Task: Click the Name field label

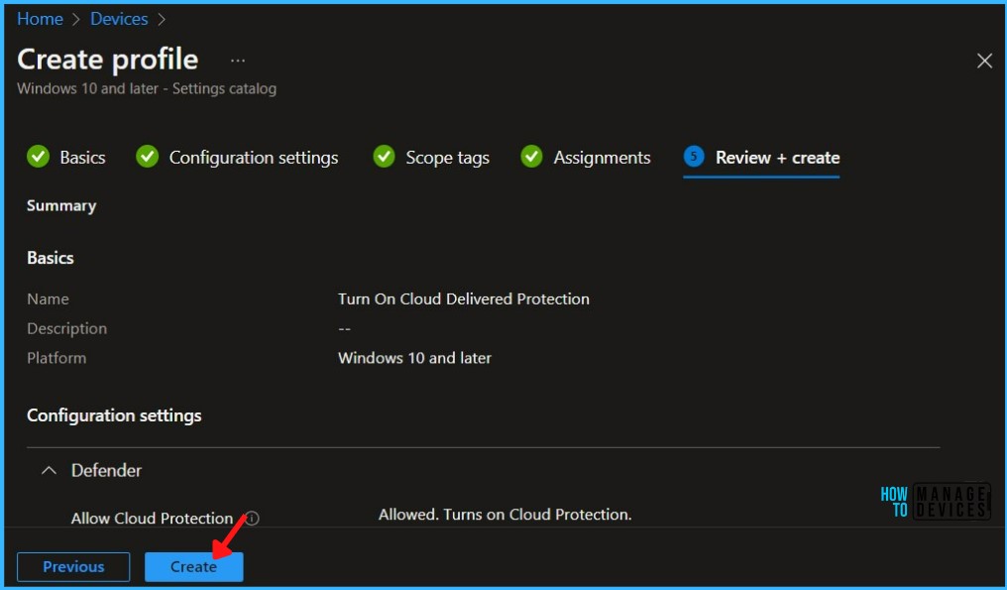Action: tap(48, 298)
